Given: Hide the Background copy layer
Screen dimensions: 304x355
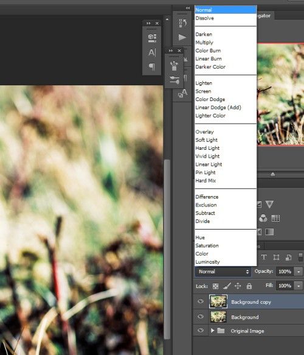Looking at the screenshot, I should 201,301.
